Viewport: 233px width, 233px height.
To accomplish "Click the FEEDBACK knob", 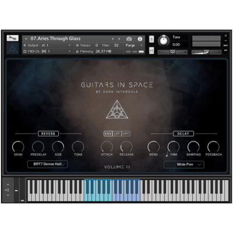I will coord(213,147).
